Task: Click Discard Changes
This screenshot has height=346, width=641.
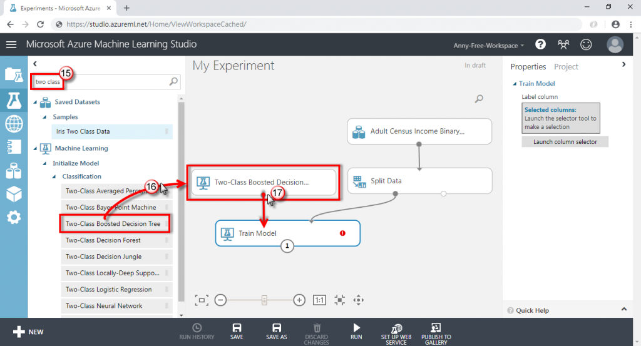Action: point(316,334)
